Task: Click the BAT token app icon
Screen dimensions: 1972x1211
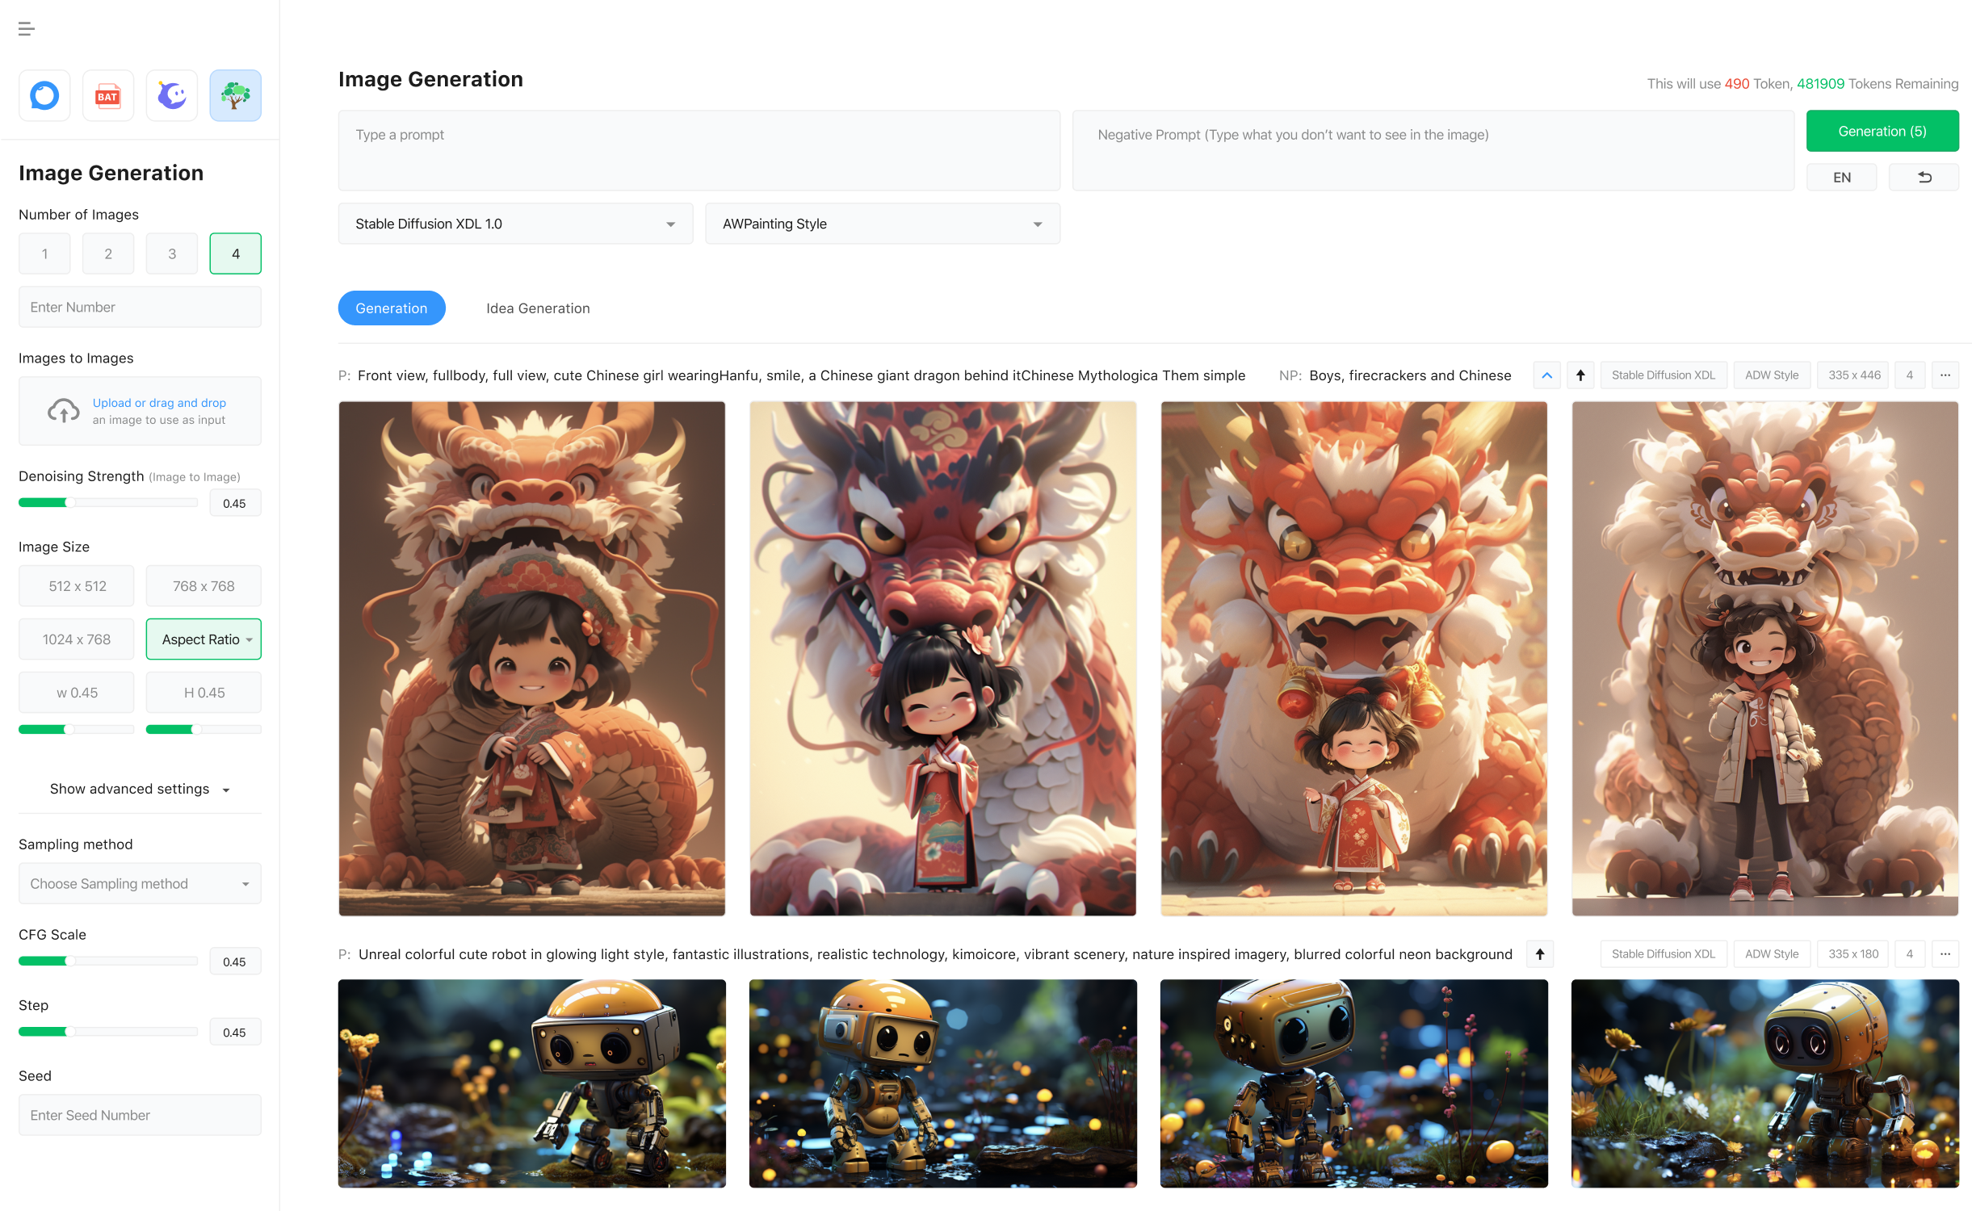Action: tap(107, 94)
